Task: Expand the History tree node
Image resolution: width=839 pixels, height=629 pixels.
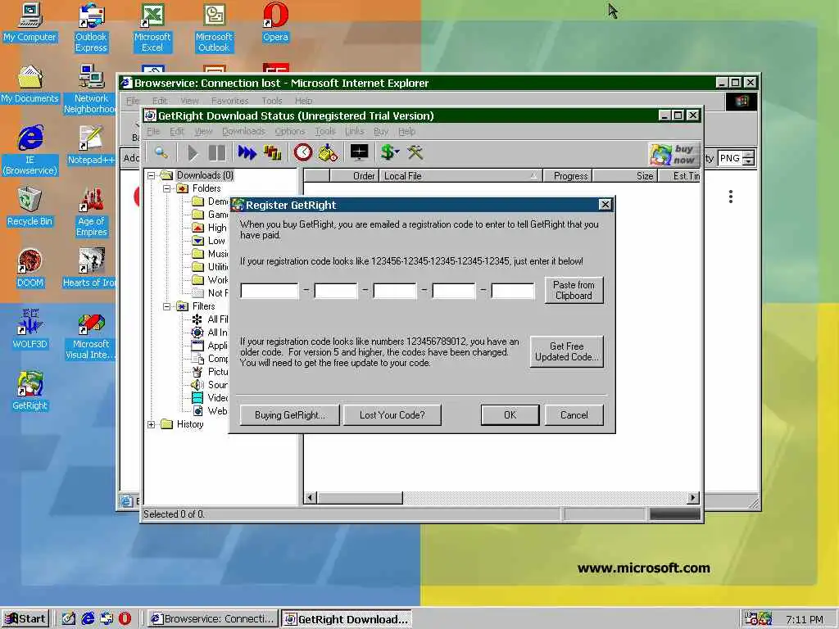Action: tap(152, 424)
